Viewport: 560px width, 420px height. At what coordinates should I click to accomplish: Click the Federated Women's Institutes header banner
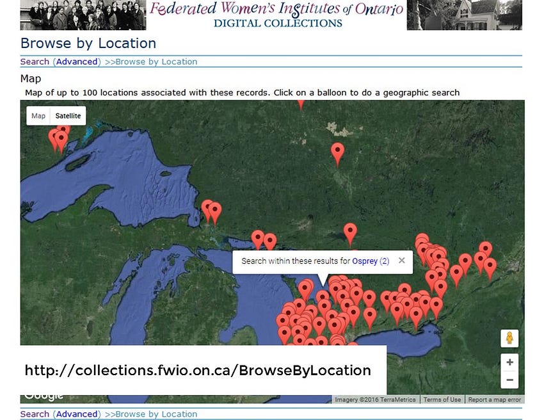point(276,15)
